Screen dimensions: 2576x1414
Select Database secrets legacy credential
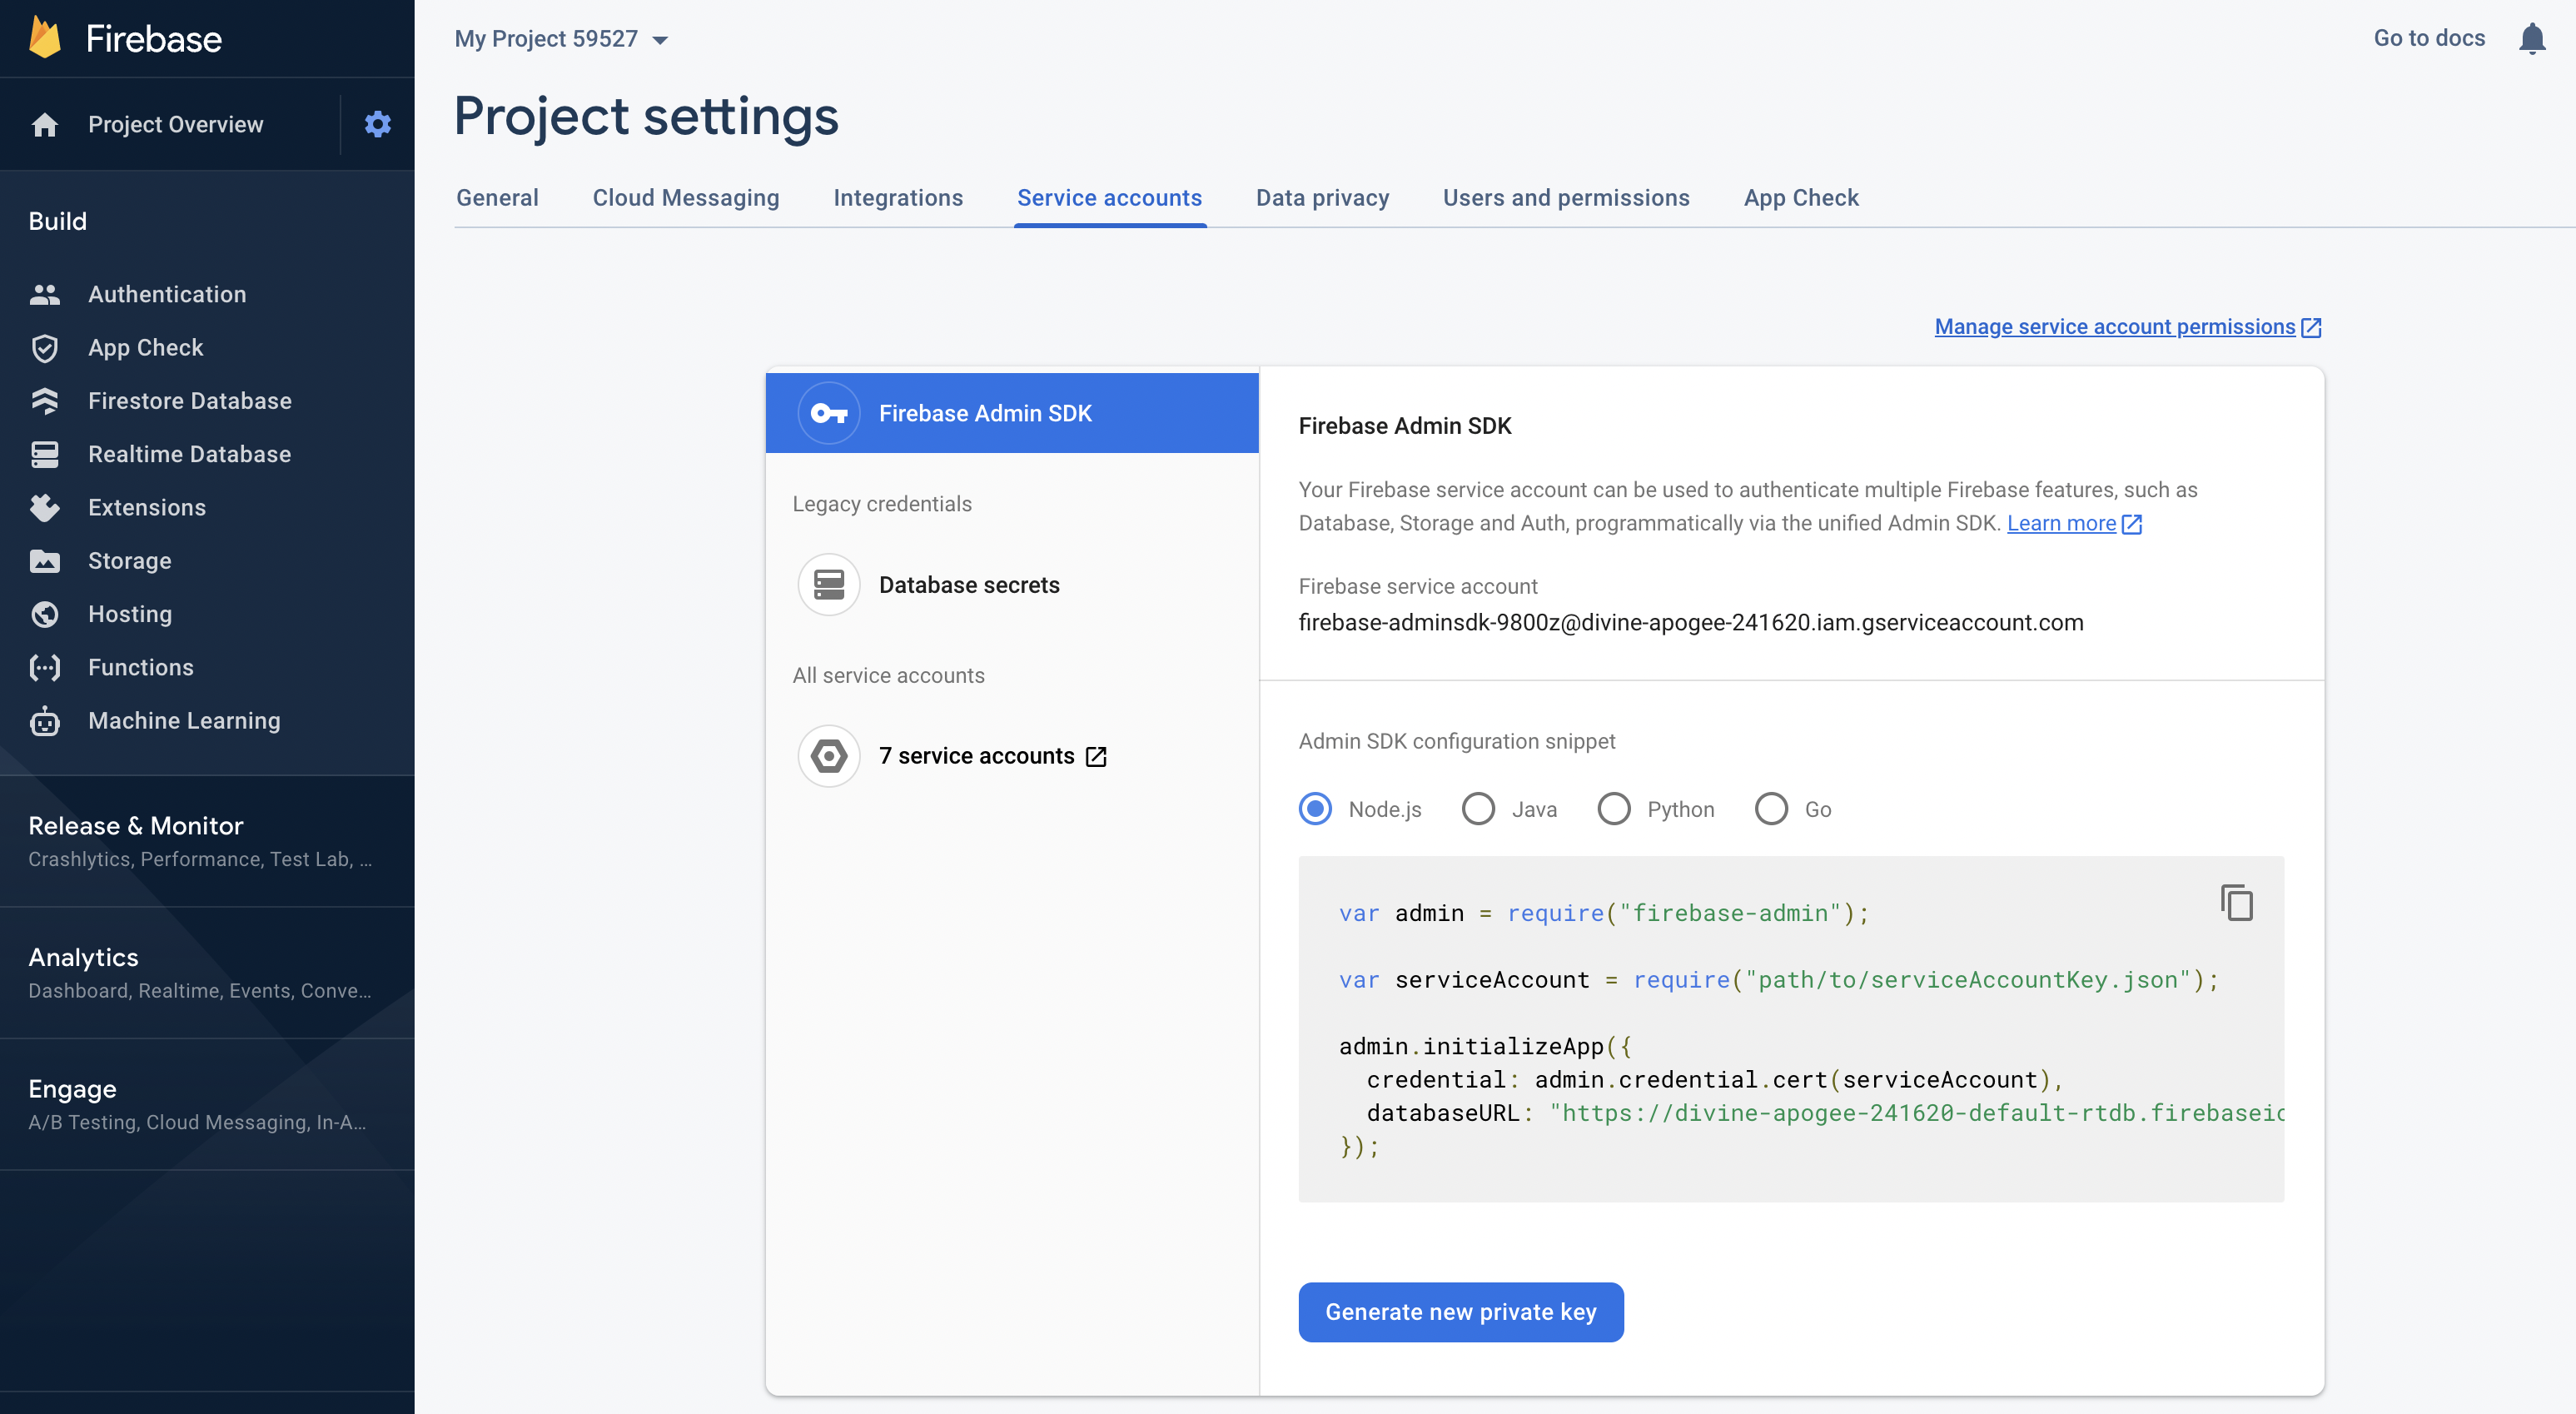coord(1011,584)
